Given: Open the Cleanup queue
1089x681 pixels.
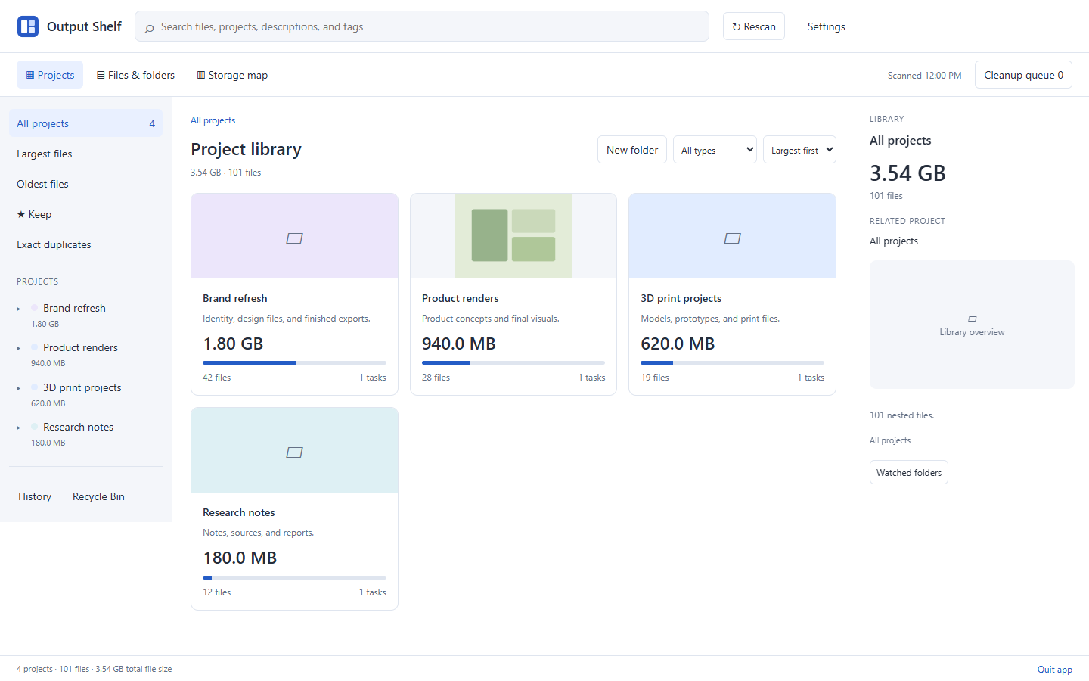Looking at the screenshot, I should [1023, 75].
